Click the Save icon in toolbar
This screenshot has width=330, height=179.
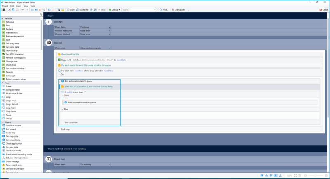click(4, 9)
